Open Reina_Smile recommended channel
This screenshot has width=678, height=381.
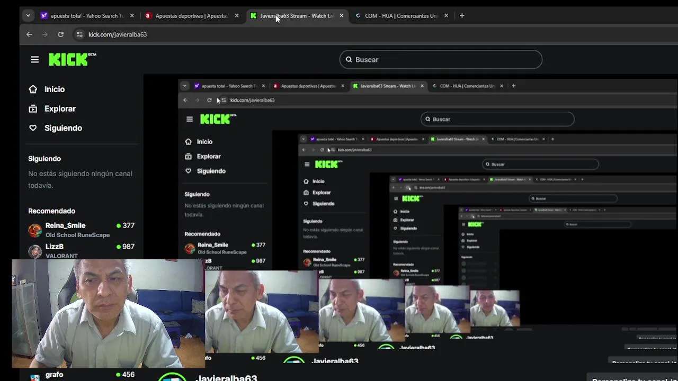81,230
